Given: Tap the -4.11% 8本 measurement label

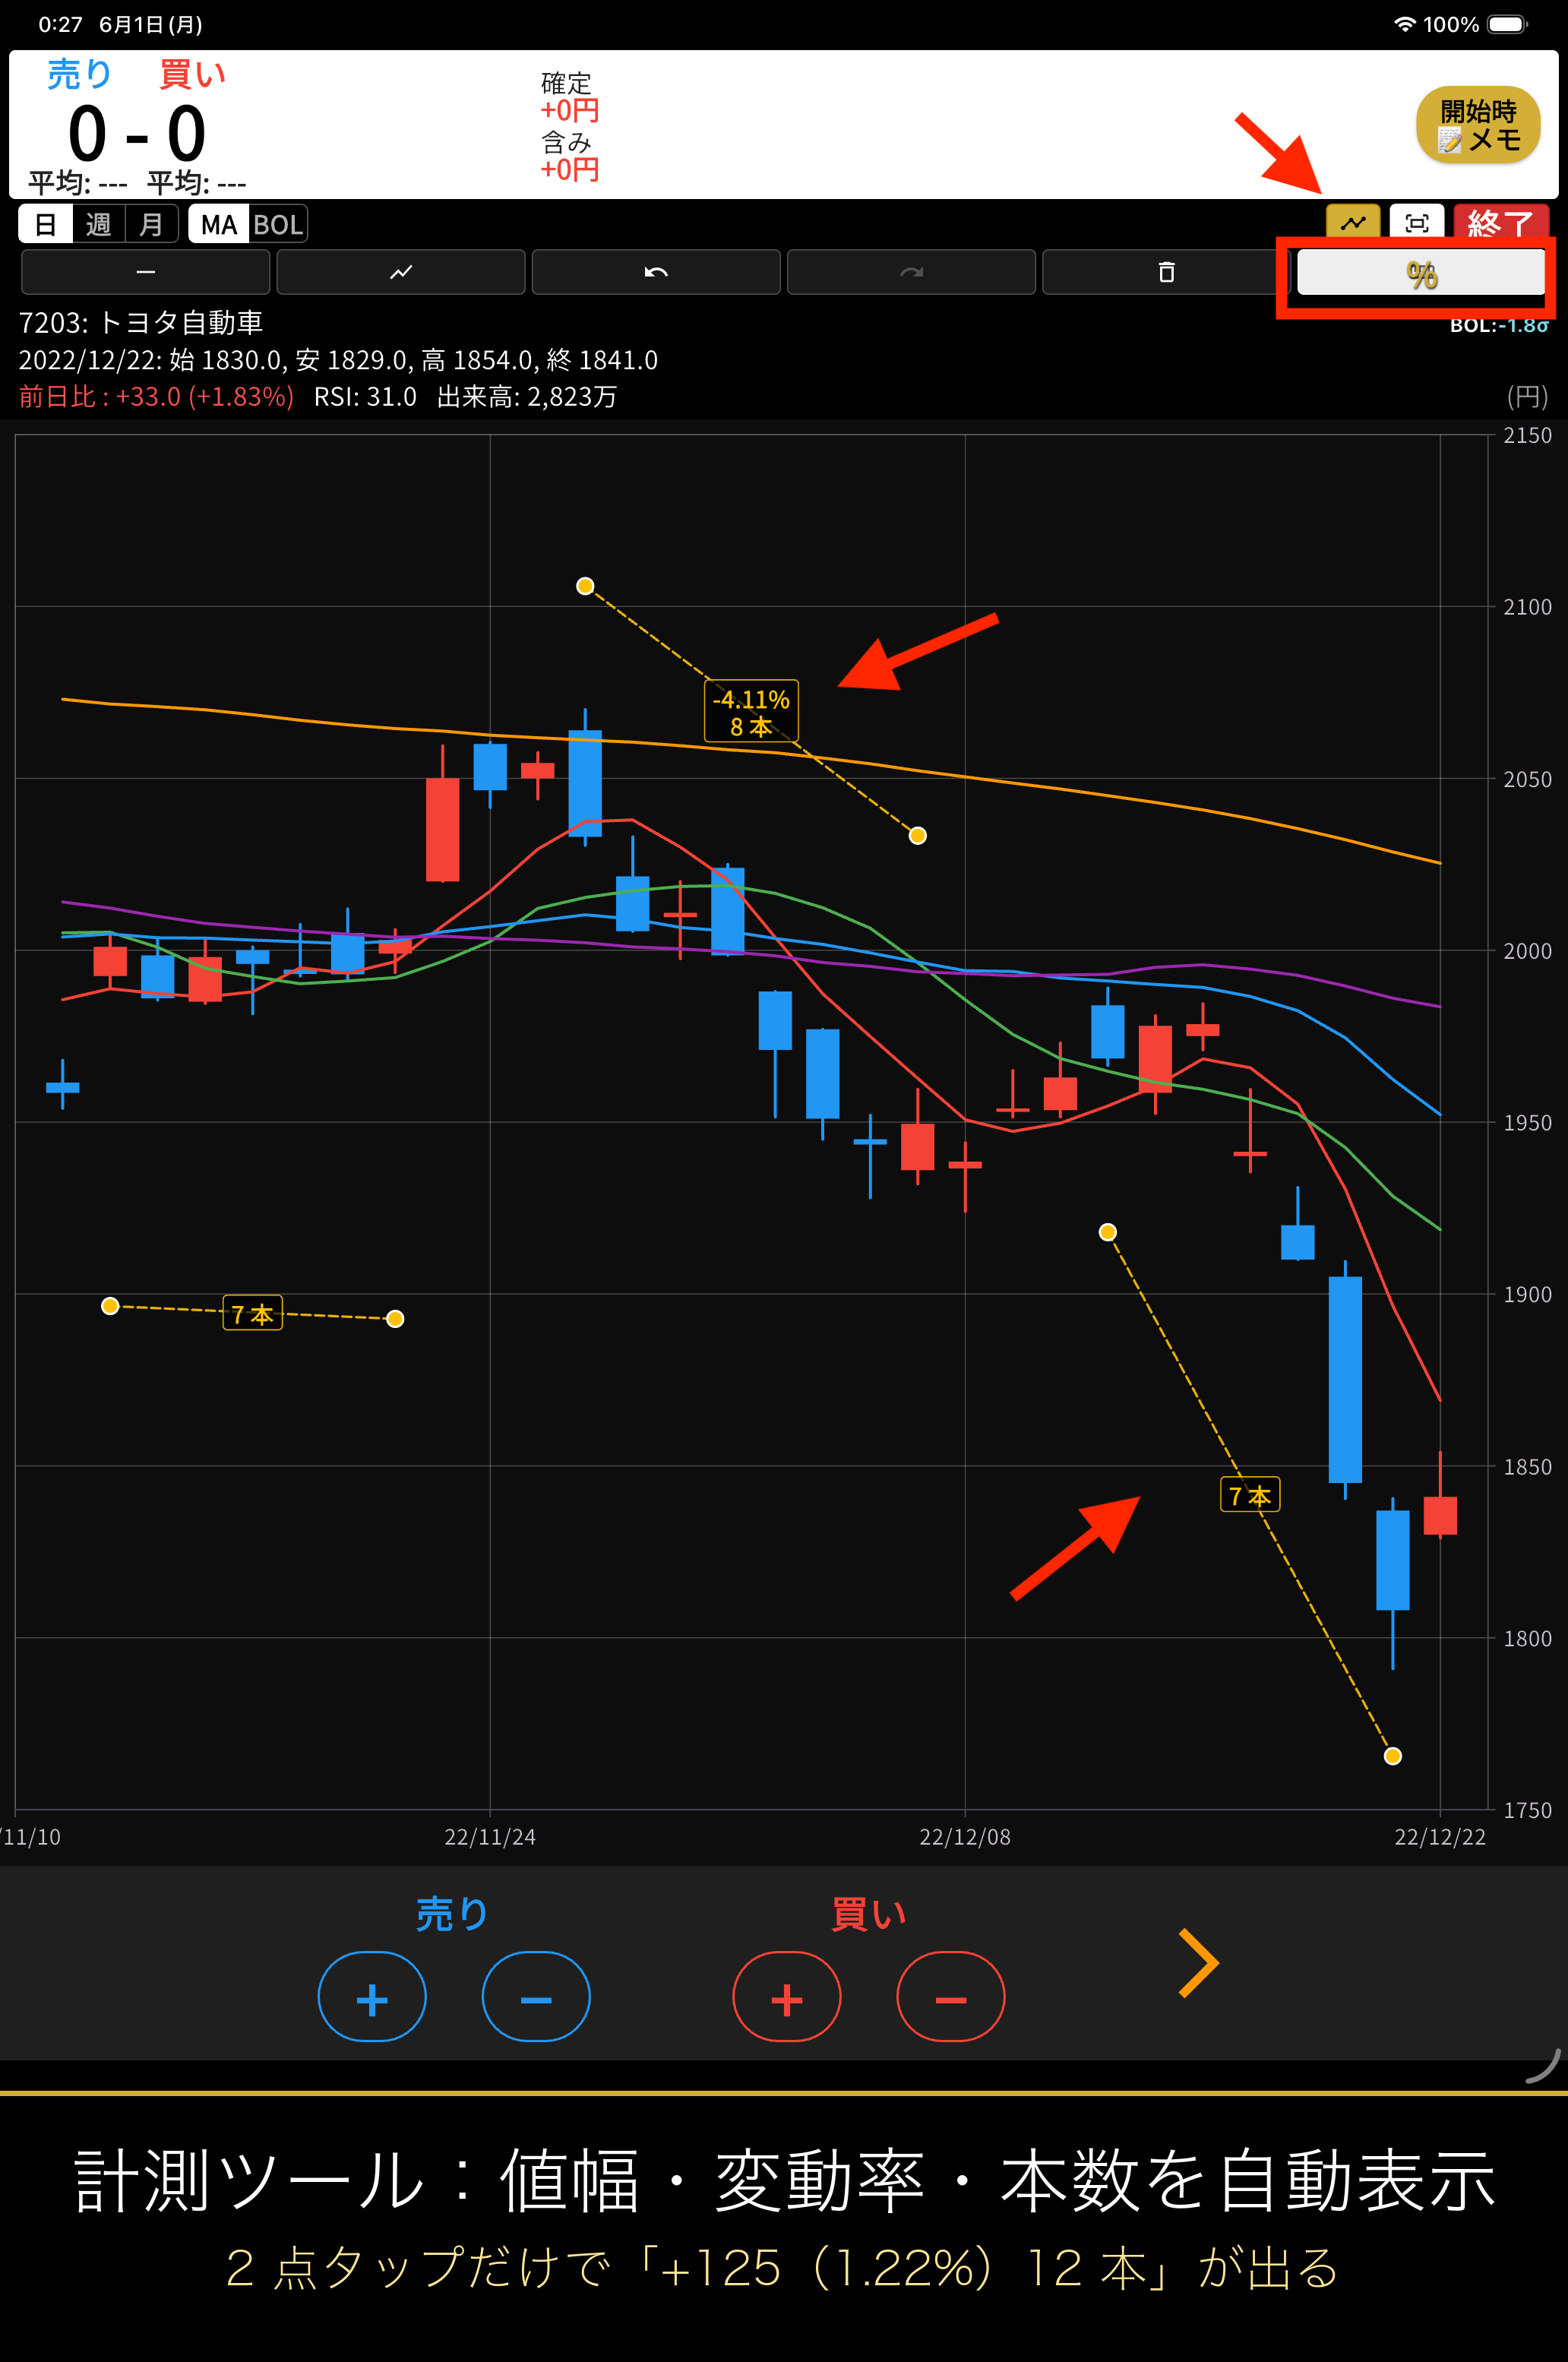Looking at the screenshot, I should 751,712.
